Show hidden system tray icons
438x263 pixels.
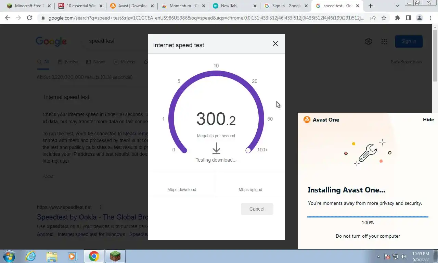coord(378,256)
